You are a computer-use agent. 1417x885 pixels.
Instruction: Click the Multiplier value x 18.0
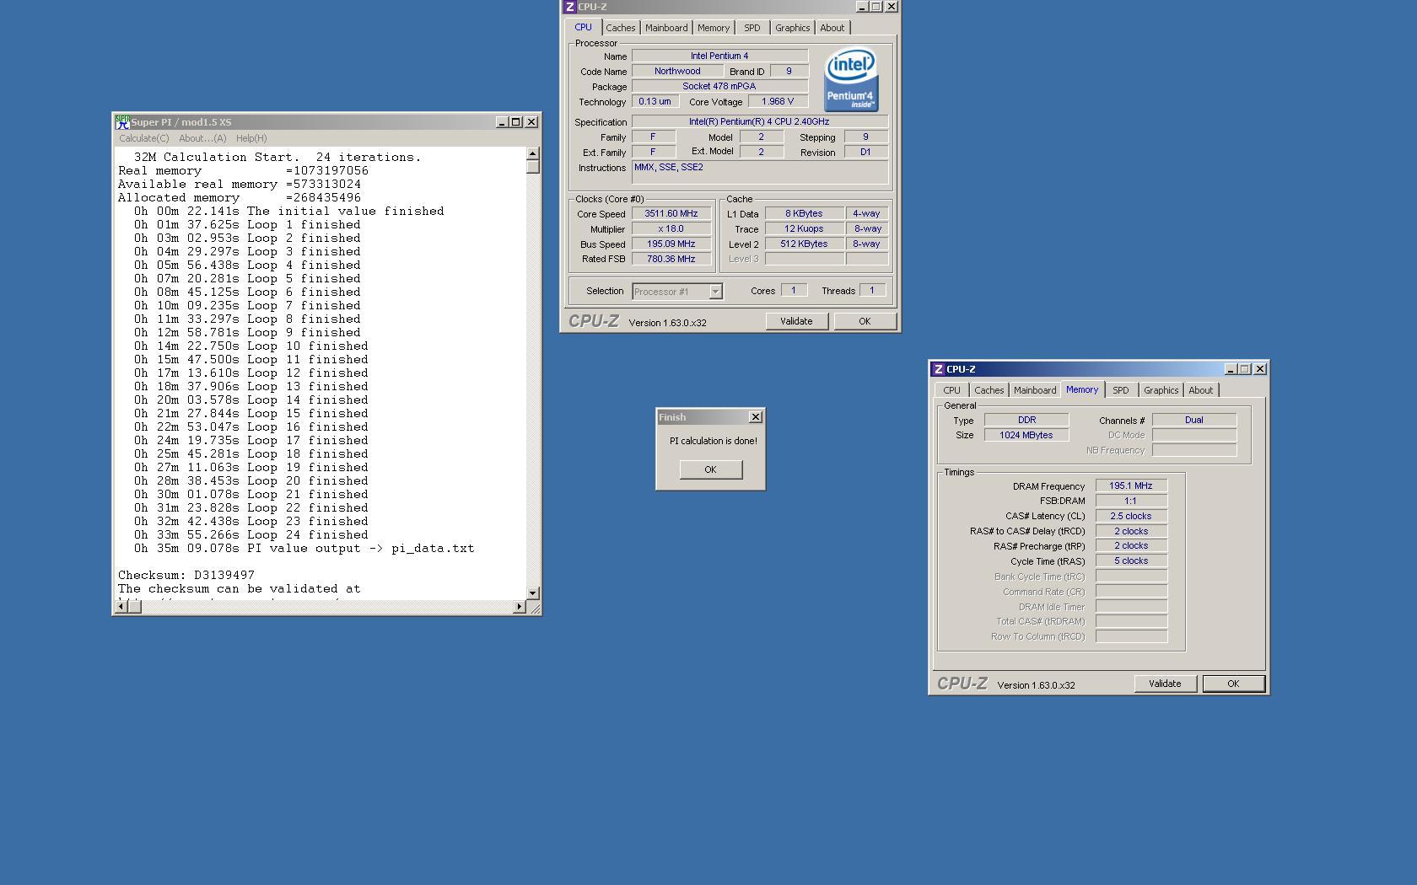(x=671, y=229)
